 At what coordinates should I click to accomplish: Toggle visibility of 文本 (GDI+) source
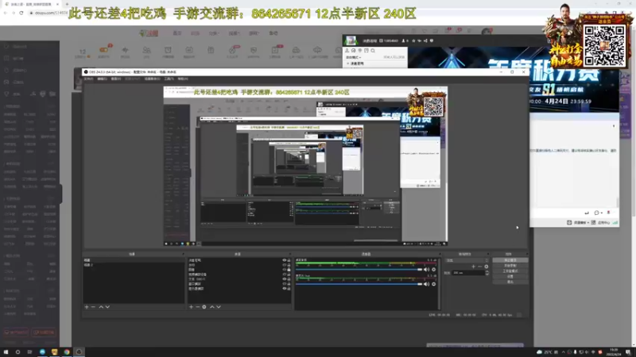click(285, 279)
